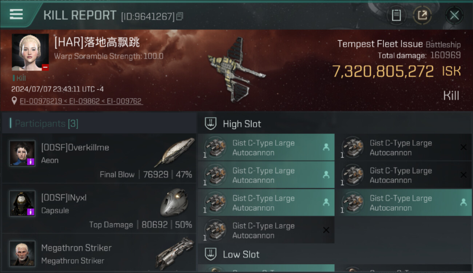The image size is (473, 273).
Task: Select the High Slot section header
Action: coord(242,124)
